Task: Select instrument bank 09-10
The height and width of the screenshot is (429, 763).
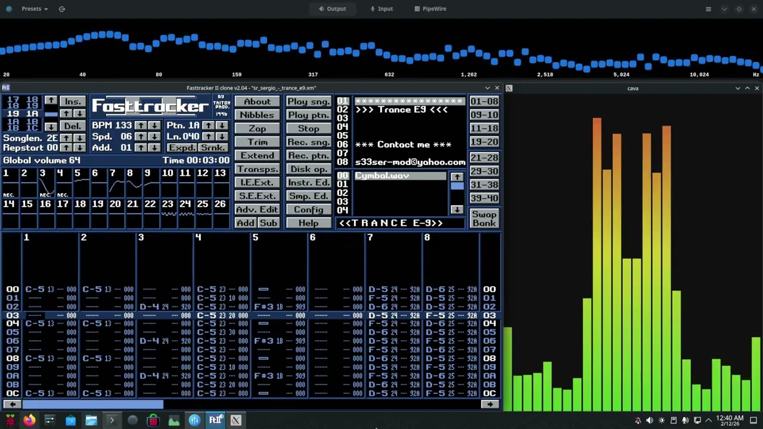Action: coord(484,115)
